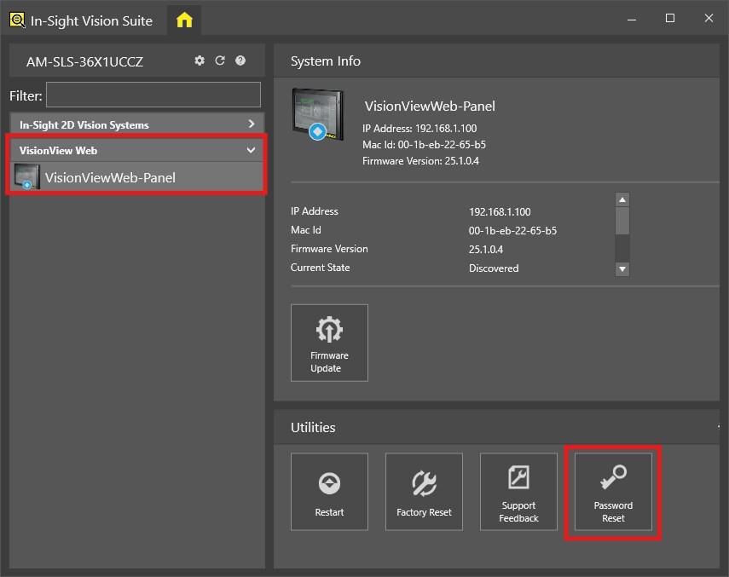Collapse the VisionView Web section
Screen dimensions: 729x577
tap(250, 149)
